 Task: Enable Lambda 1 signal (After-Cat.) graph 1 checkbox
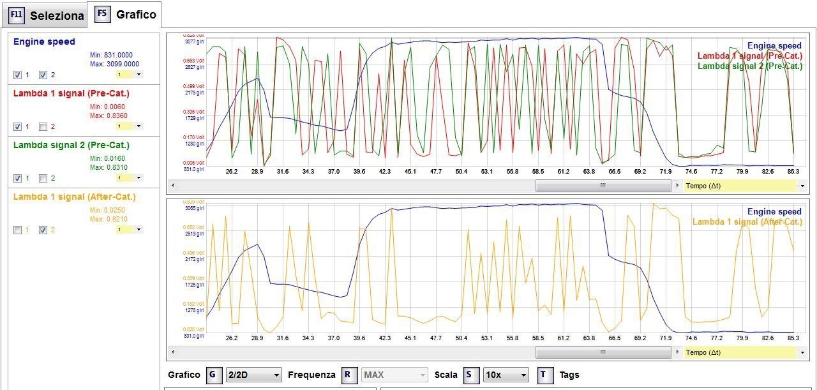click(x=17, y=230)
